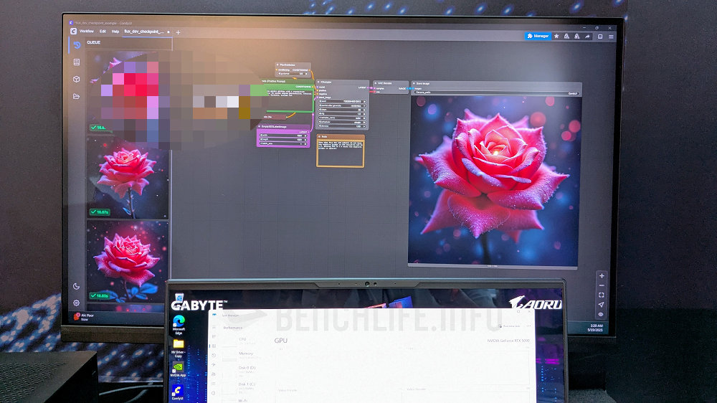Open Task Manager three-dots more options
This screenshot has width=717, height=403.
[x=528, y=326]
